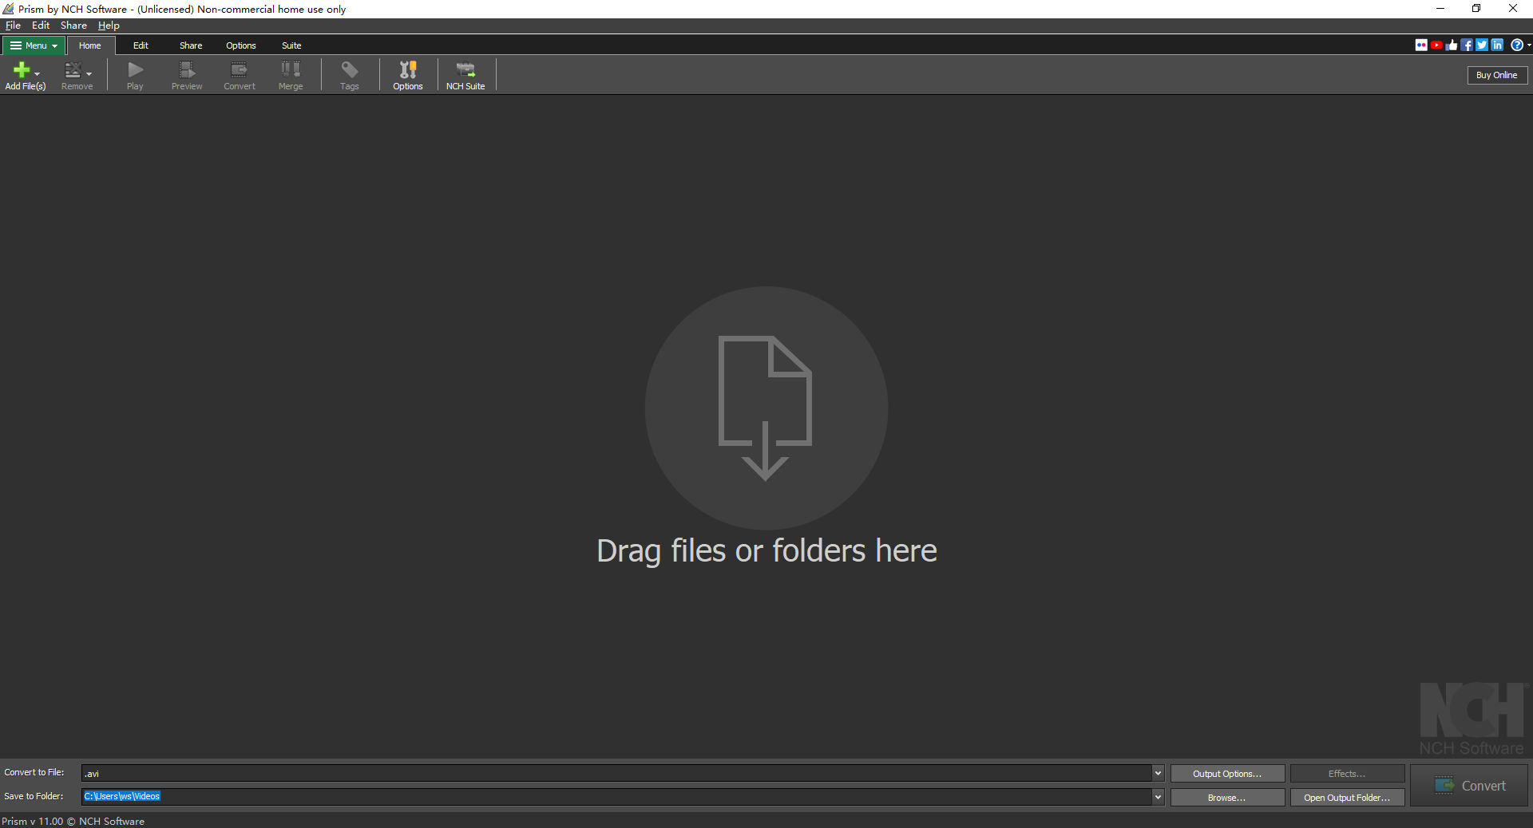This screenshot has width=1533, height=828.
Task: Click the Facebook icon
Action: [1467, 45]
